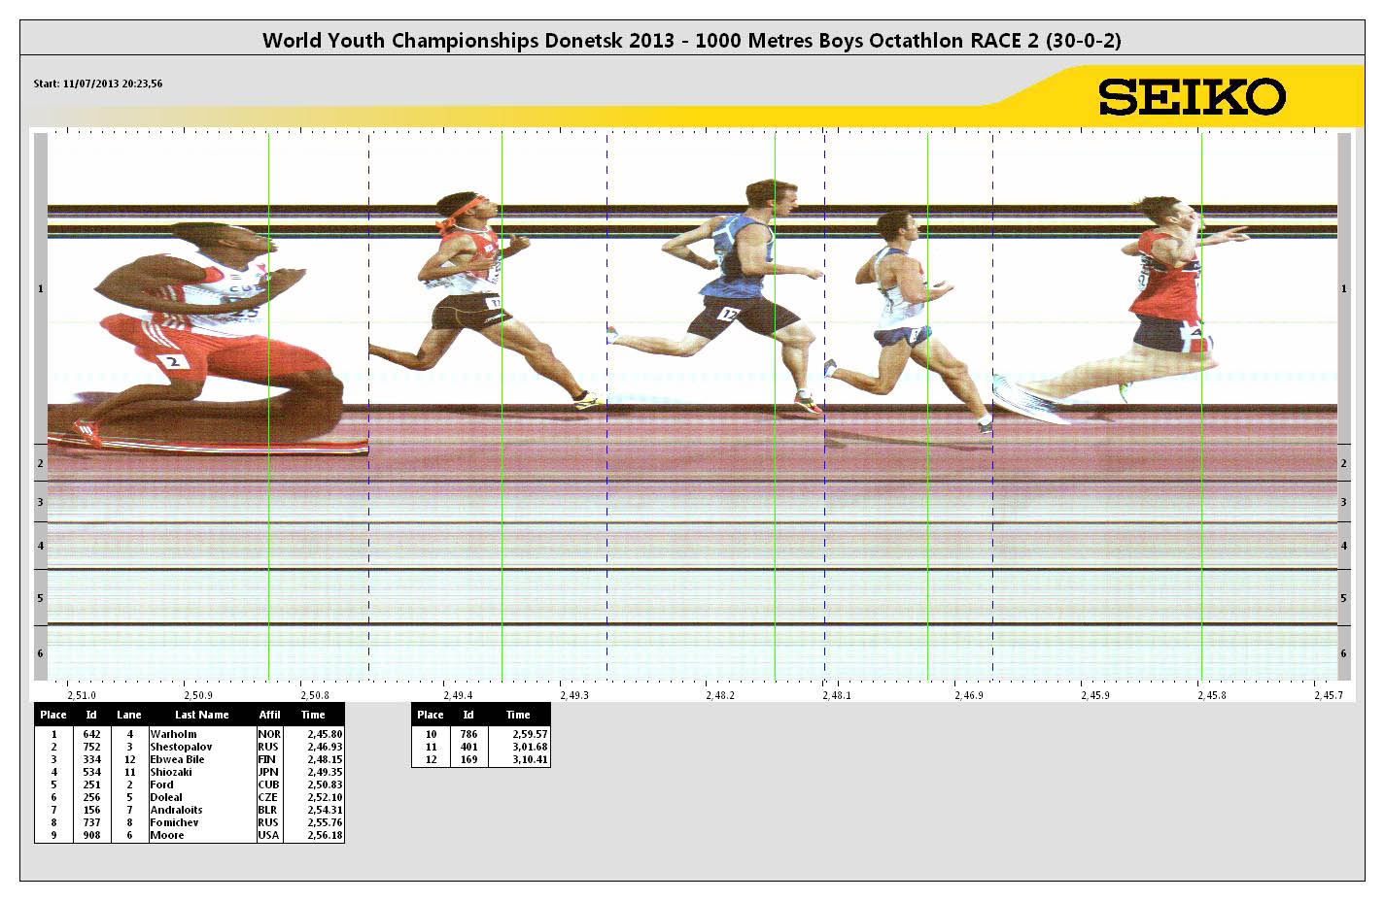Click the SEIKO logo
The width and height of the screenshot is (1385, 901).
(x=1192, y=96)
